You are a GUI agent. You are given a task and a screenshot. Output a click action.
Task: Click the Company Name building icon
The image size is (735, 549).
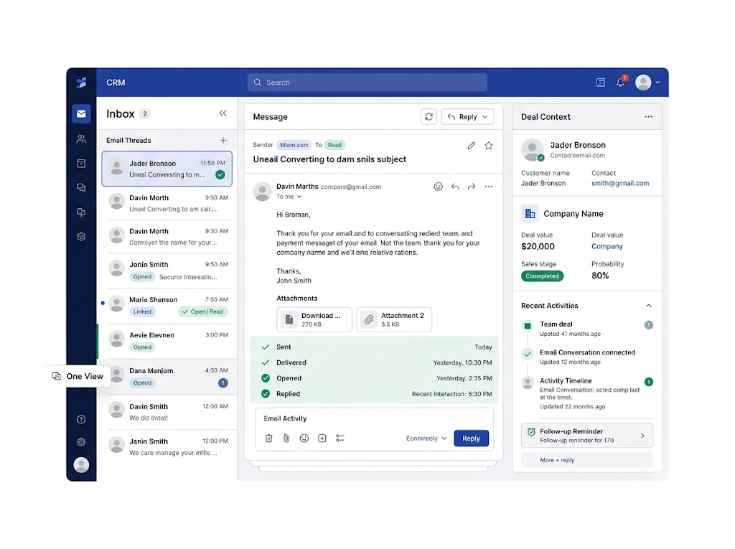(530, 214)
